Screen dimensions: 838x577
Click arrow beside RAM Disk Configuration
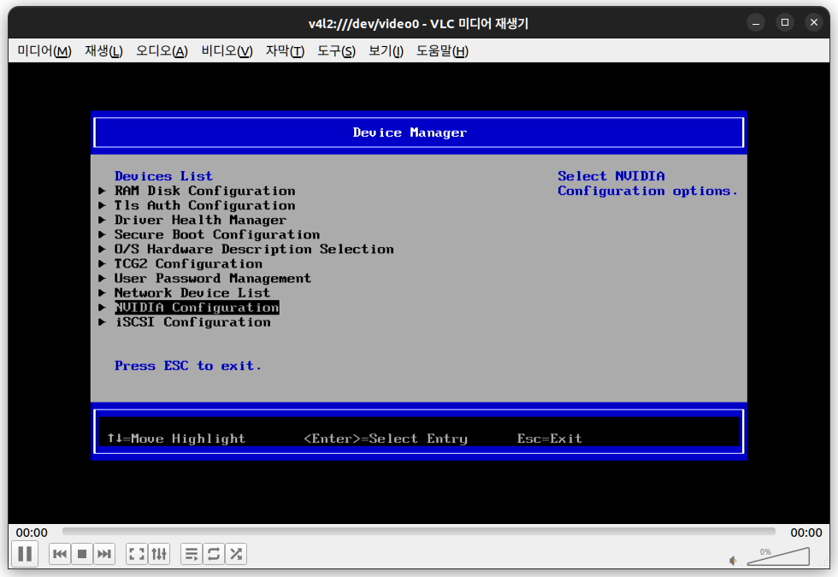click(x=102, y=191)
